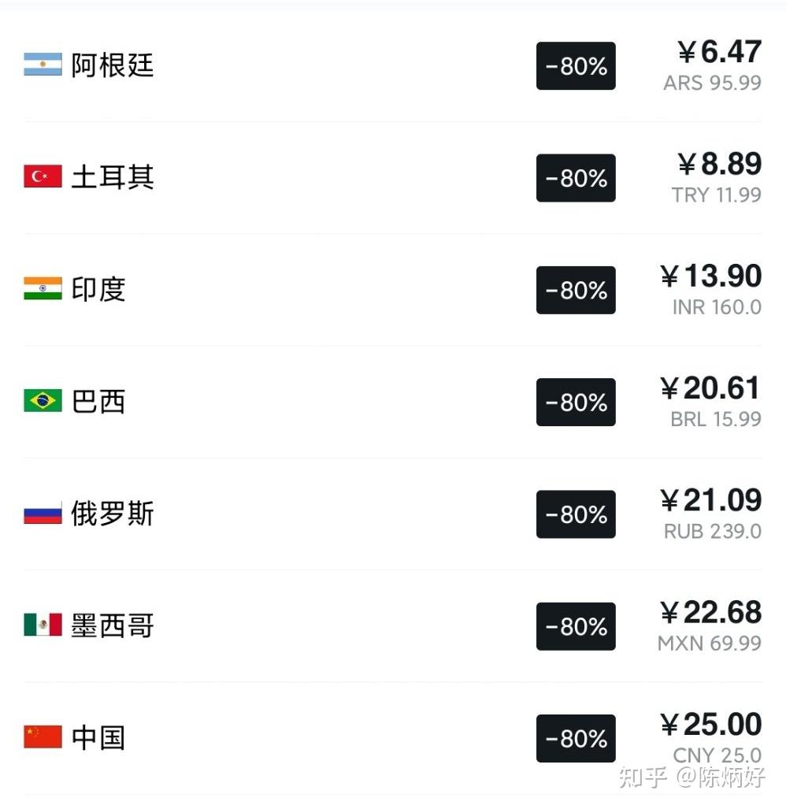Select the -80% badge for 土耳其
Viewport: 786px width, 809px height.
click(576, 178)
